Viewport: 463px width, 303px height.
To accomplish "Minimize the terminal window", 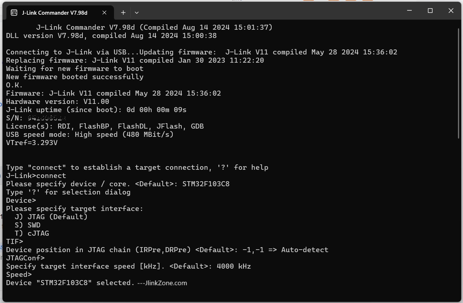I will (410, 11).
